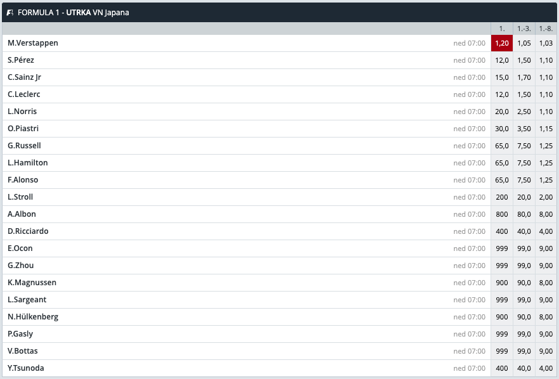Choose D.Ricciardo top-8 odds in his row
Screen dimensions: 559x379
[x=546, y=231]
